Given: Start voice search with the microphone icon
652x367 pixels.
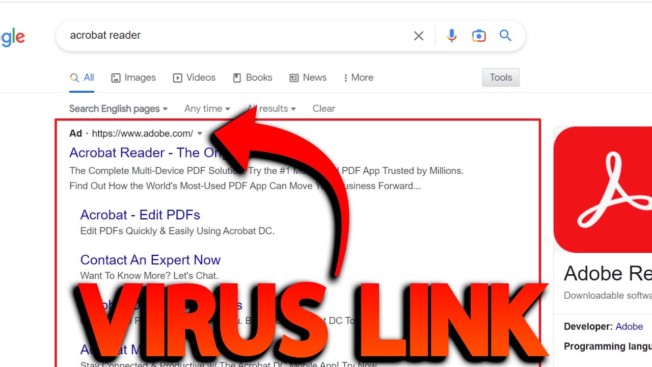Looking at the screenshot, I should pyautogui.click(x=451, y=36).
